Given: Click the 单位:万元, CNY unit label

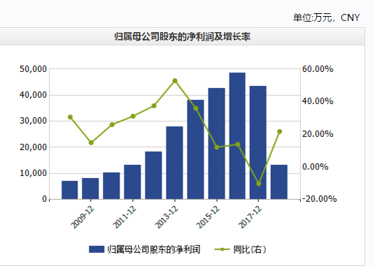Looking at the screenshot, I should [x=327, y=17].
